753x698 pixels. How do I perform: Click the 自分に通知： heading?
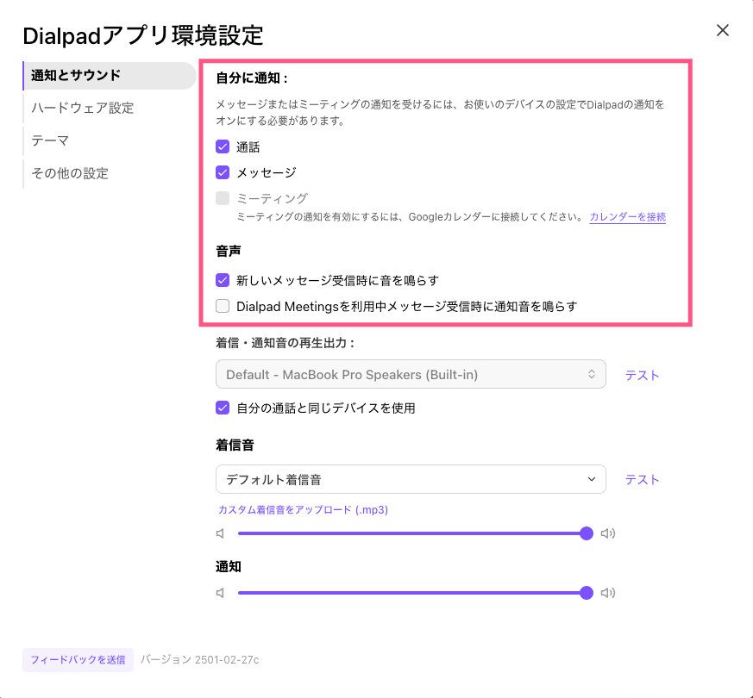pos(252,78)
